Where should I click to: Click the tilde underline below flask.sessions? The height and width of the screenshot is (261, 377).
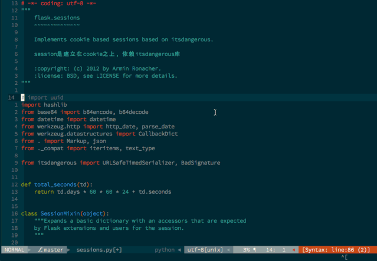click(57, 25)
